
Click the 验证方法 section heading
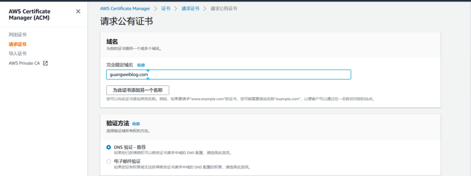point(118,124)
